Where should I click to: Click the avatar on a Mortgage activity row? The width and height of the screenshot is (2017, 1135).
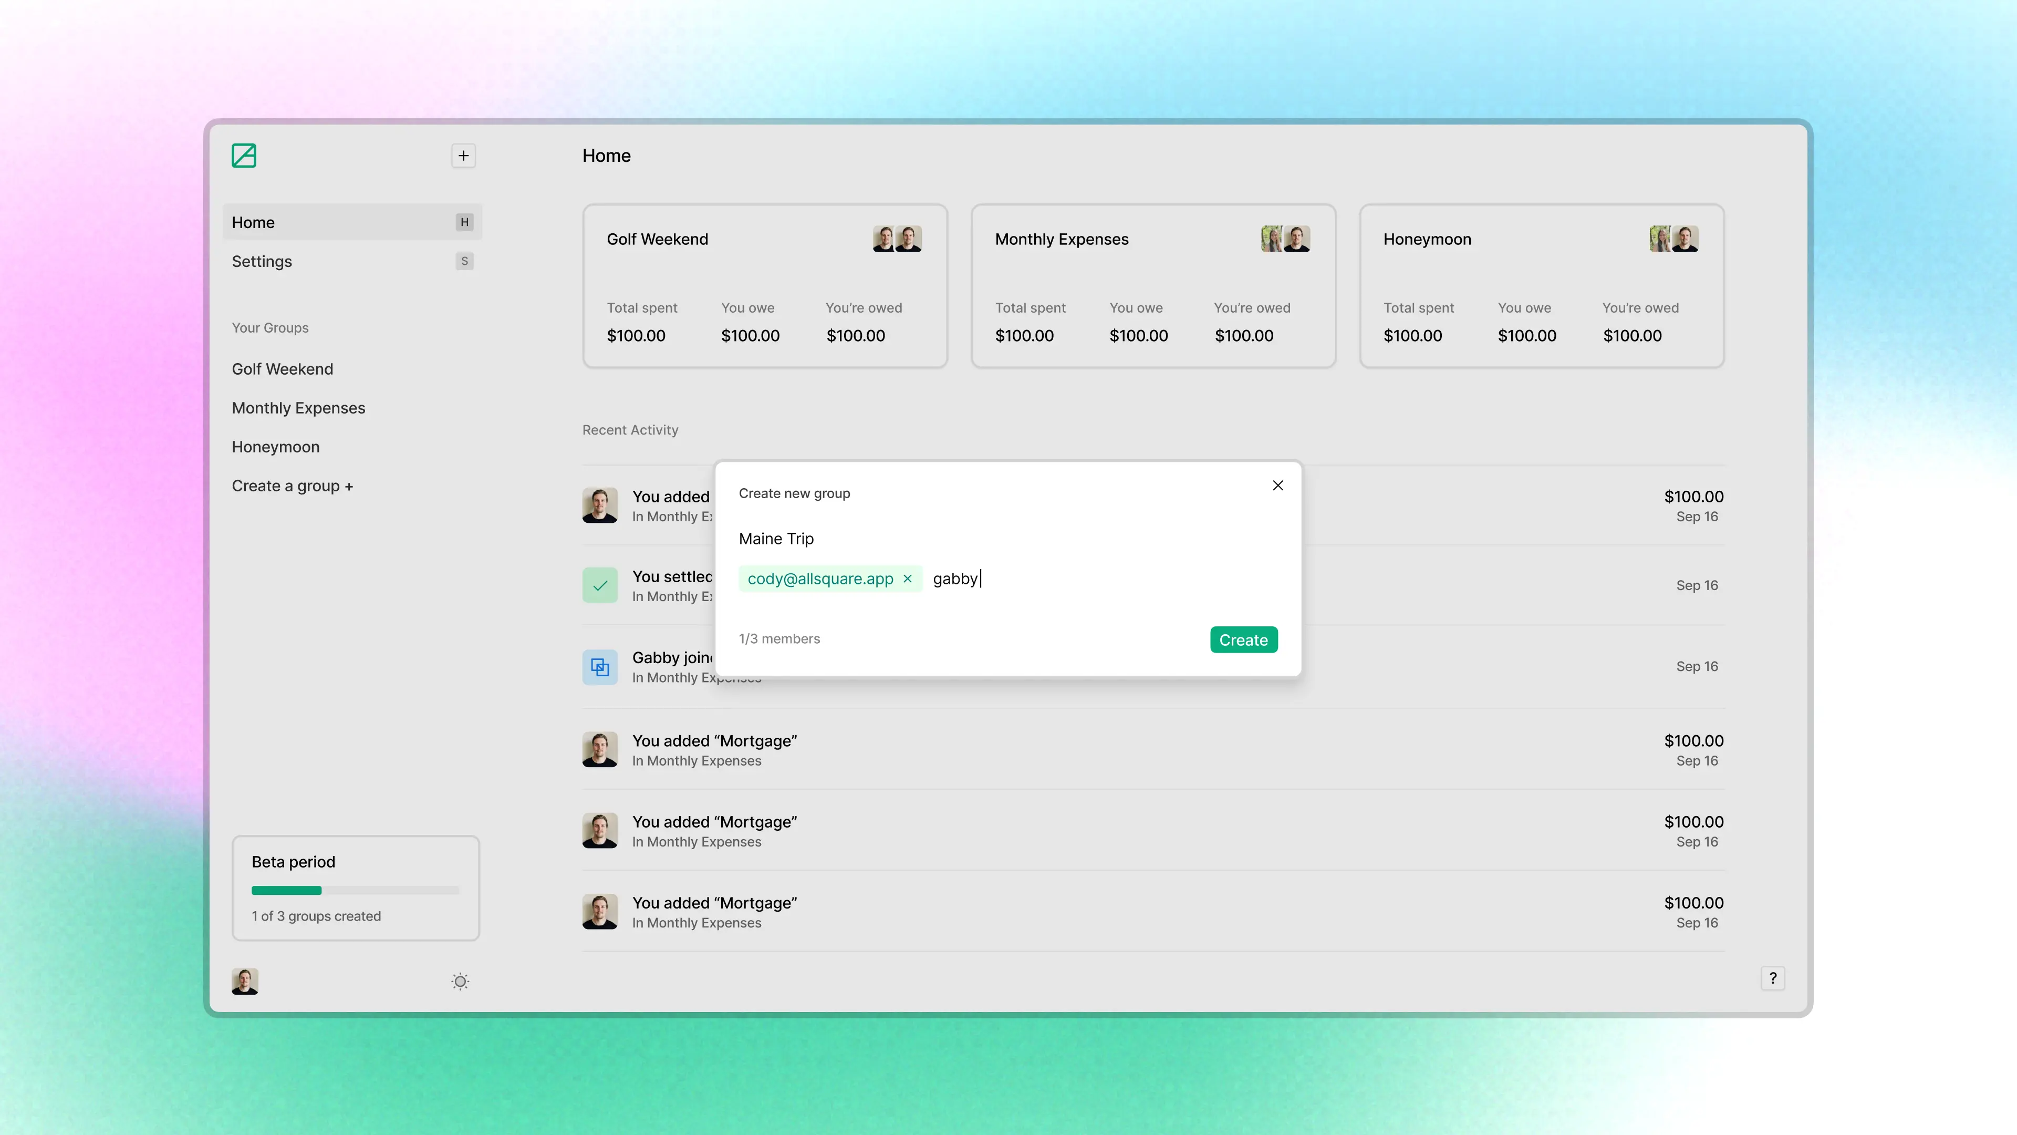click(600, 750)
